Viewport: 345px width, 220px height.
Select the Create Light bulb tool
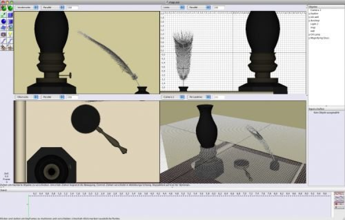(10, 34)
